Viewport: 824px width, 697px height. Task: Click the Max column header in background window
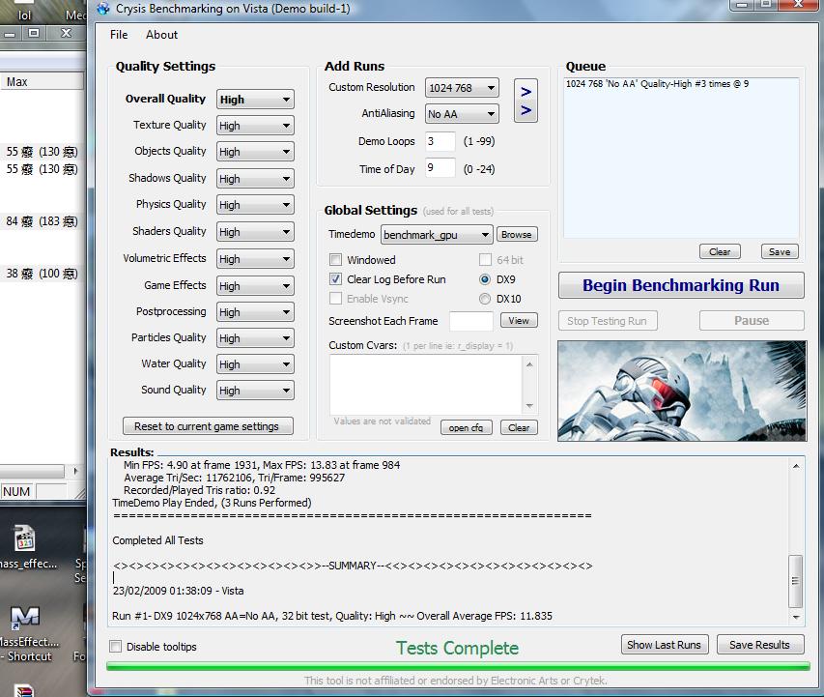43,81
